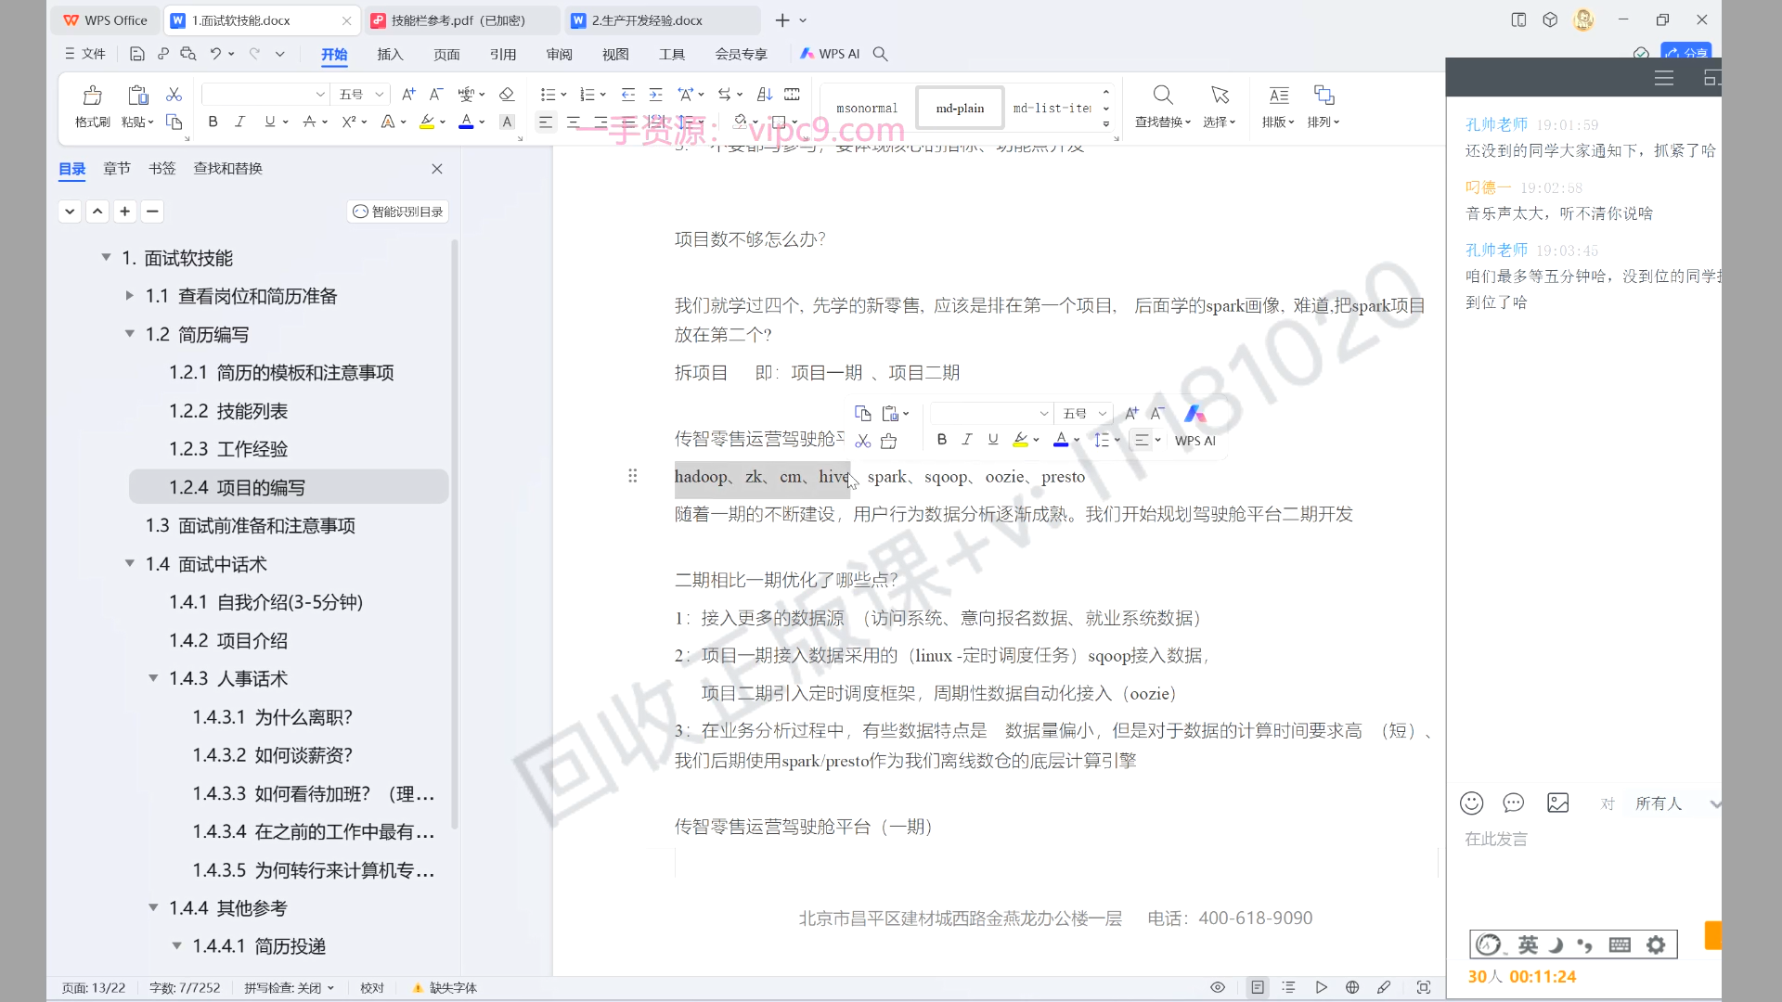
Task: Click the image icon in chat panel
Action: coord(1557,803)
